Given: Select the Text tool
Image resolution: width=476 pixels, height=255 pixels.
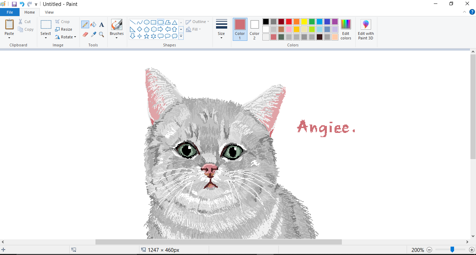Looking at the screenshot, I should (101, 24).
